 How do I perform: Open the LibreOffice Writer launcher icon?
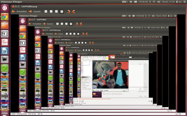point(5,51)
